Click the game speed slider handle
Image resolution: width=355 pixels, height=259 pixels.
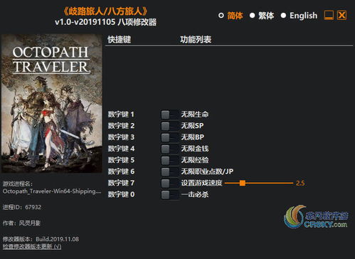pos(243,183)
